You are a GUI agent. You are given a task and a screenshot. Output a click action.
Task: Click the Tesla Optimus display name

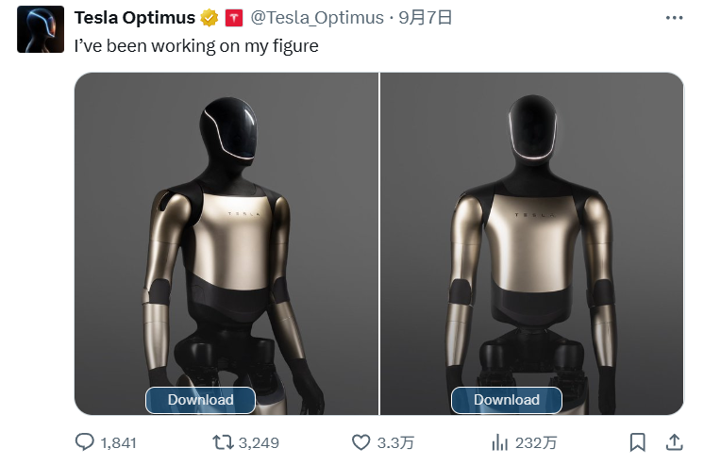pos(134,18)
